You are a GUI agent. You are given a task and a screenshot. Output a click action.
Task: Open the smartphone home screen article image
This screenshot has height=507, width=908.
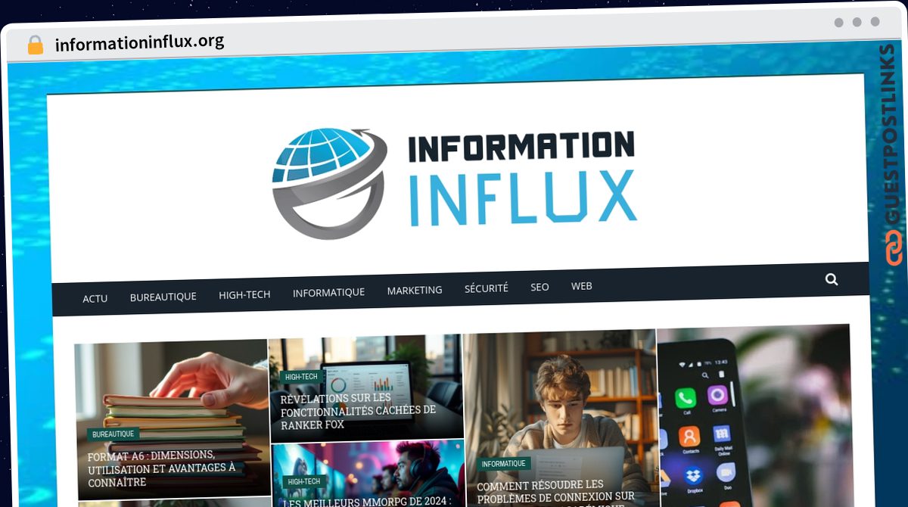754,415
